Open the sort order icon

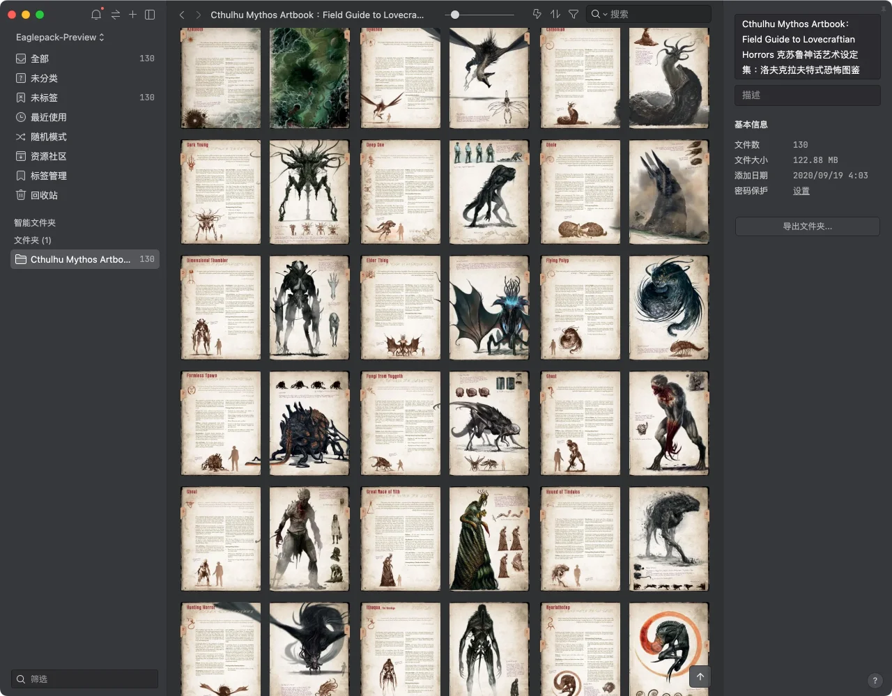click(x=555, y=14)
